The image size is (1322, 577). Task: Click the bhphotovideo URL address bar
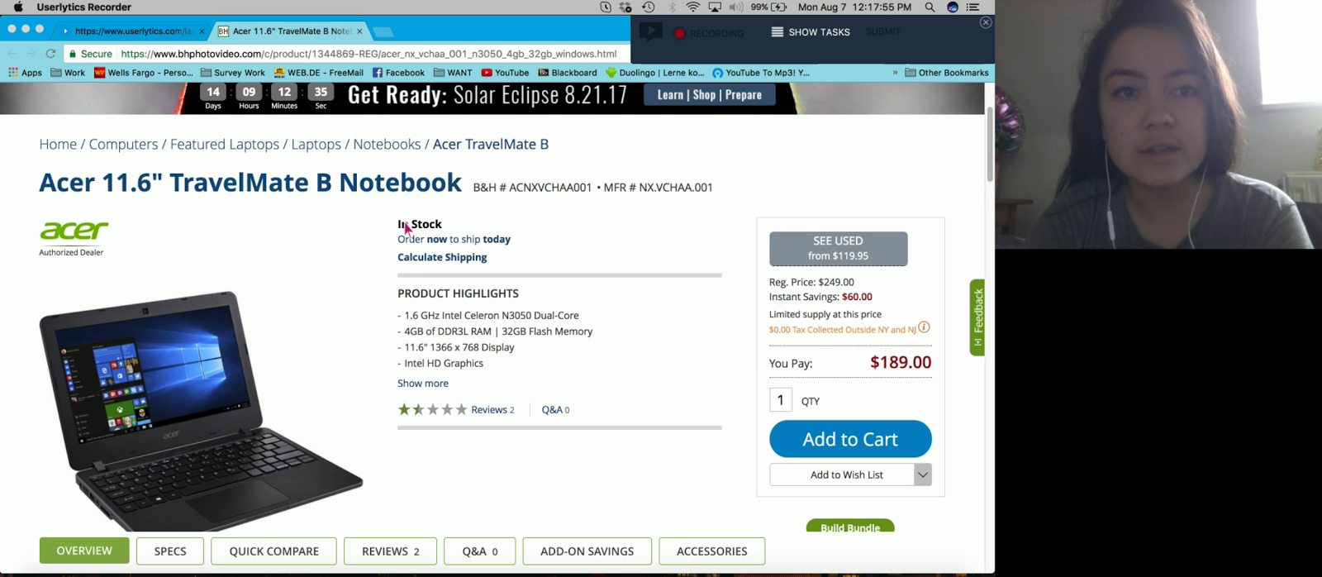(x=369, y=54)
